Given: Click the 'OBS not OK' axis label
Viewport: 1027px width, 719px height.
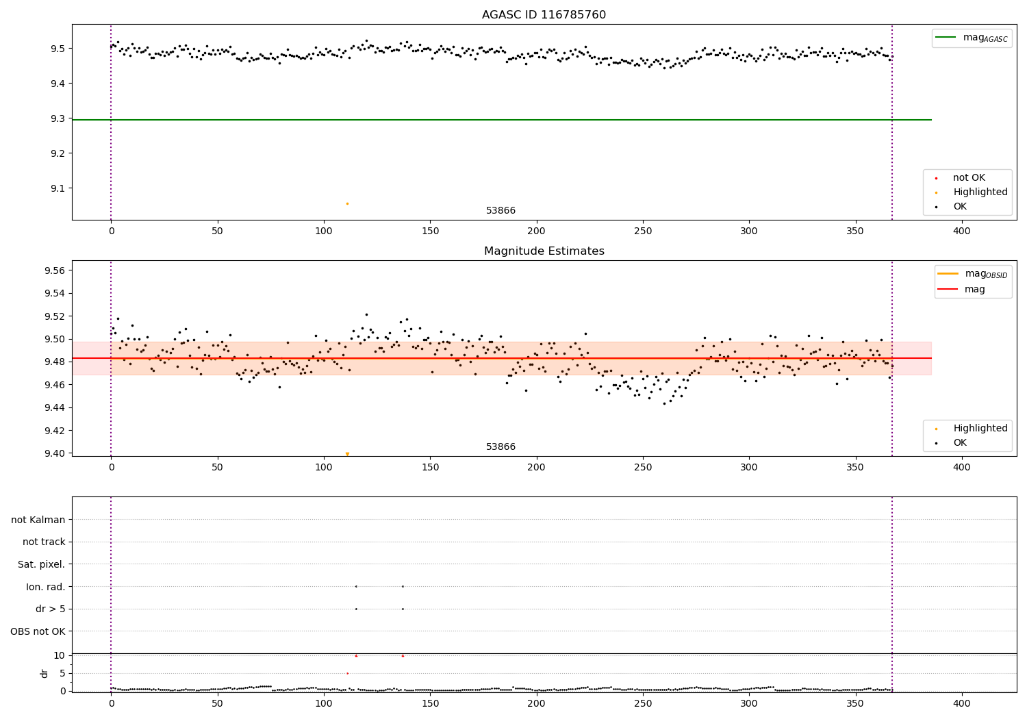Looking at the screenshot, I should pyautogui.click(x=38, y=631).
